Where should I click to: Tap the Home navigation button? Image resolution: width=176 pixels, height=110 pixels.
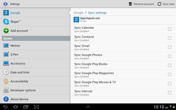pyautogui.click(x=15, y=107)
